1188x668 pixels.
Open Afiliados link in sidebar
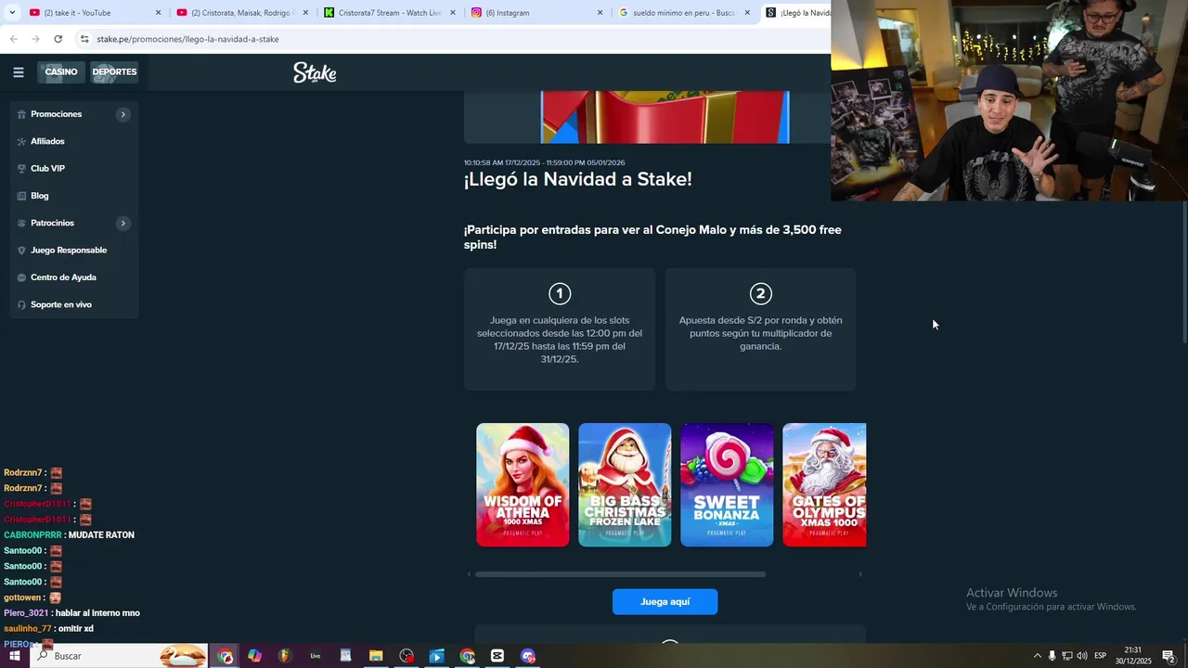[47, 141]
